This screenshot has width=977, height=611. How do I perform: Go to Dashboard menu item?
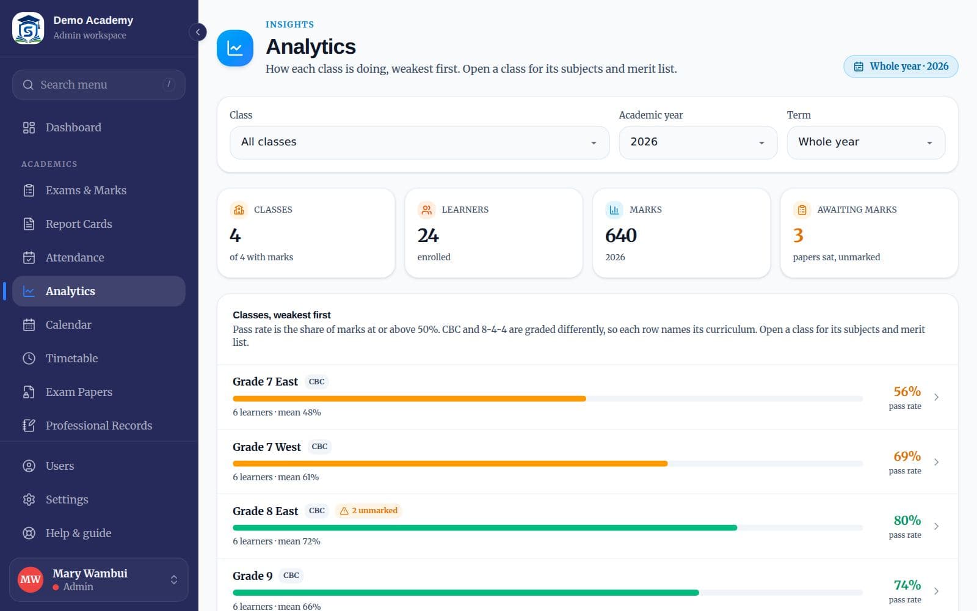click(x=99, y=128)
